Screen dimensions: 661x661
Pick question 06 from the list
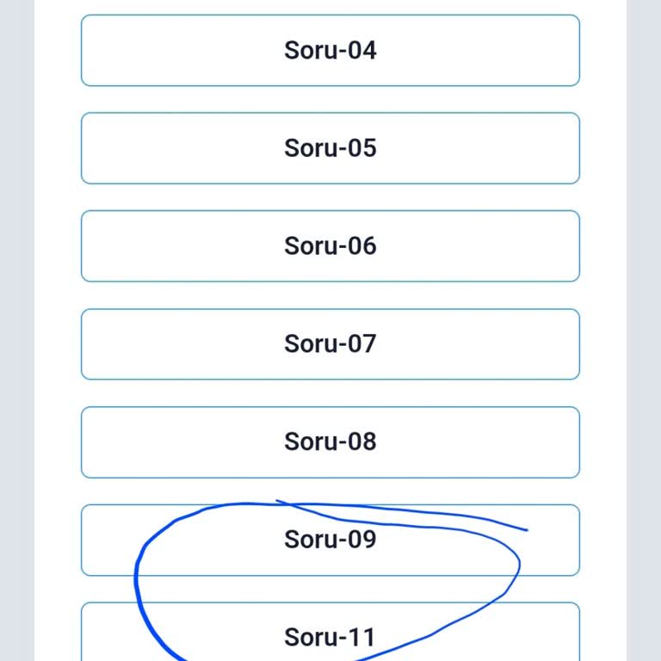330,246
